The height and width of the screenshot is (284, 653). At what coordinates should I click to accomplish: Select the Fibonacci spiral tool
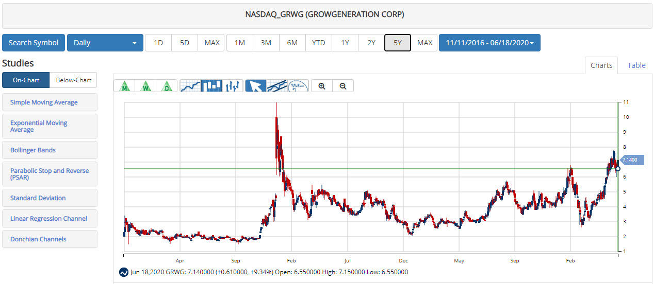[x=298, y=86]
